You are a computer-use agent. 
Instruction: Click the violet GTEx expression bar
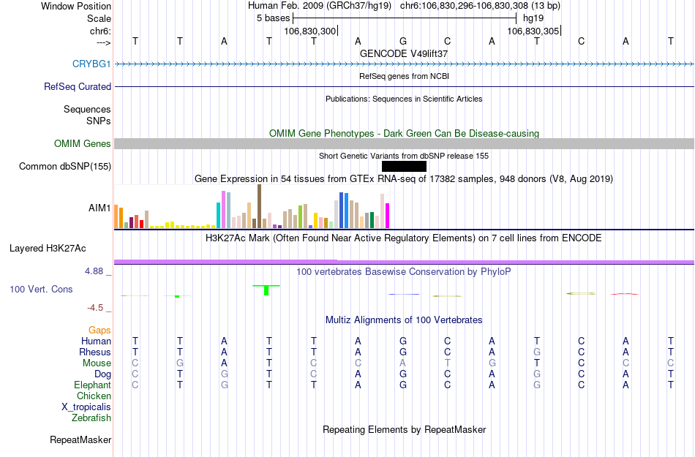tap(223, 209)
